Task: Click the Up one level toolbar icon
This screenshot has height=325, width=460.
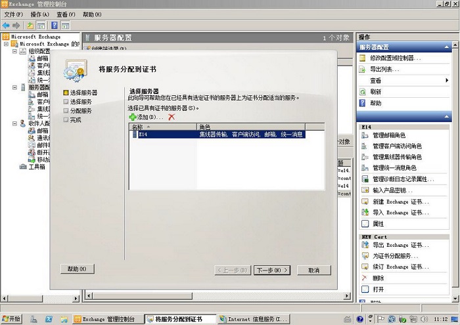Action: [x=30, y=26]
